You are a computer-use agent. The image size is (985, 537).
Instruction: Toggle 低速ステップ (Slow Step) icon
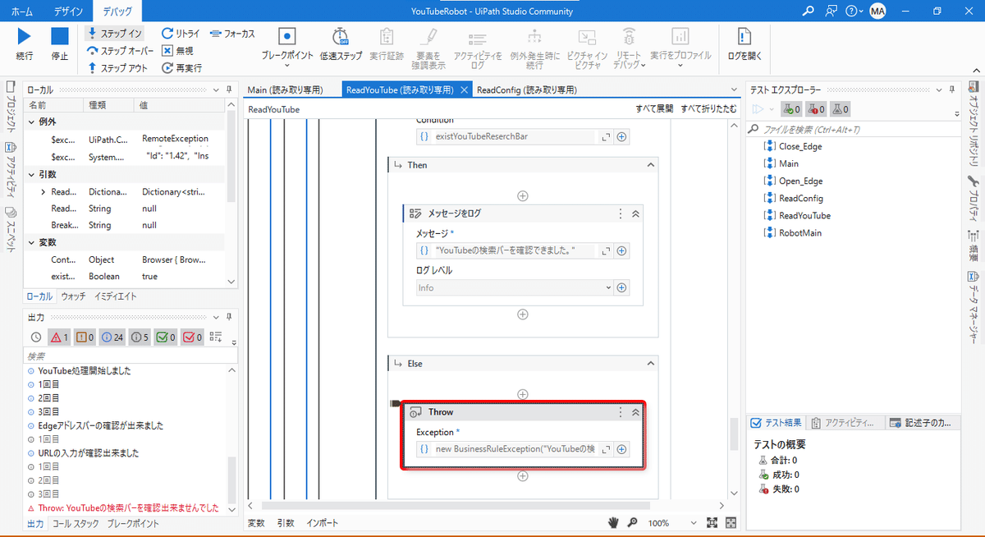pos(340,37)
